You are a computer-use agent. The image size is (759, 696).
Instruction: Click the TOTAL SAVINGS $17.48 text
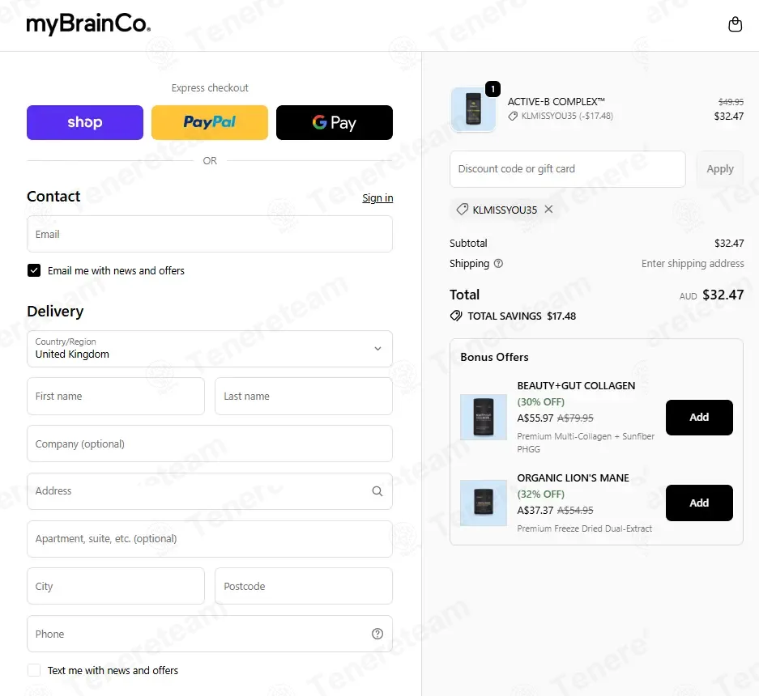point(522,316)
